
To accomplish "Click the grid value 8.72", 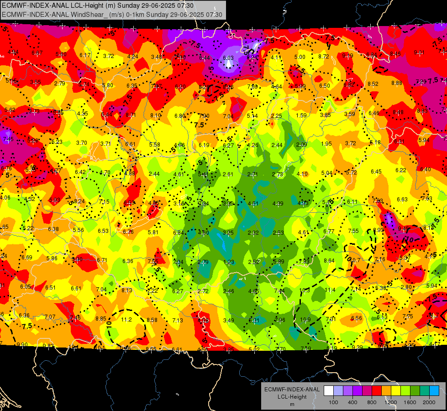I will click(324, 57).
